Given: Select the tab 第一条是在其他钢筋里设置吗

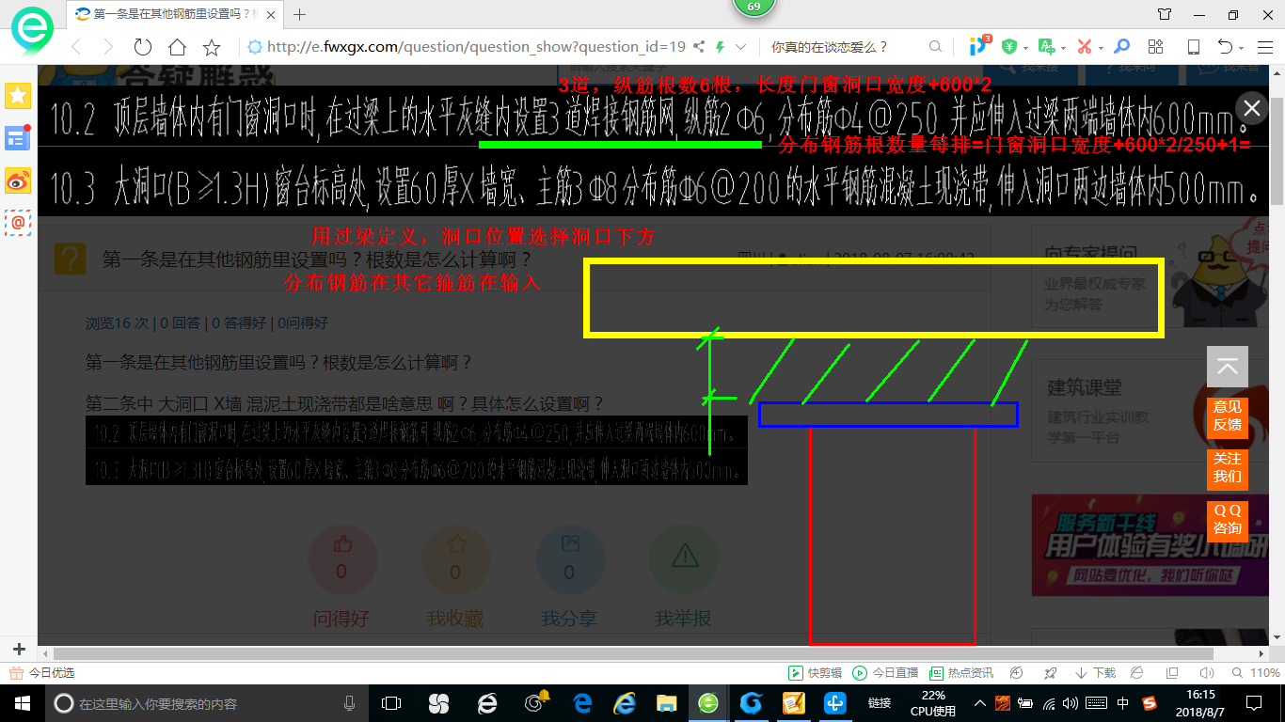Looking at the screenshot, I should tap(176, 14).
